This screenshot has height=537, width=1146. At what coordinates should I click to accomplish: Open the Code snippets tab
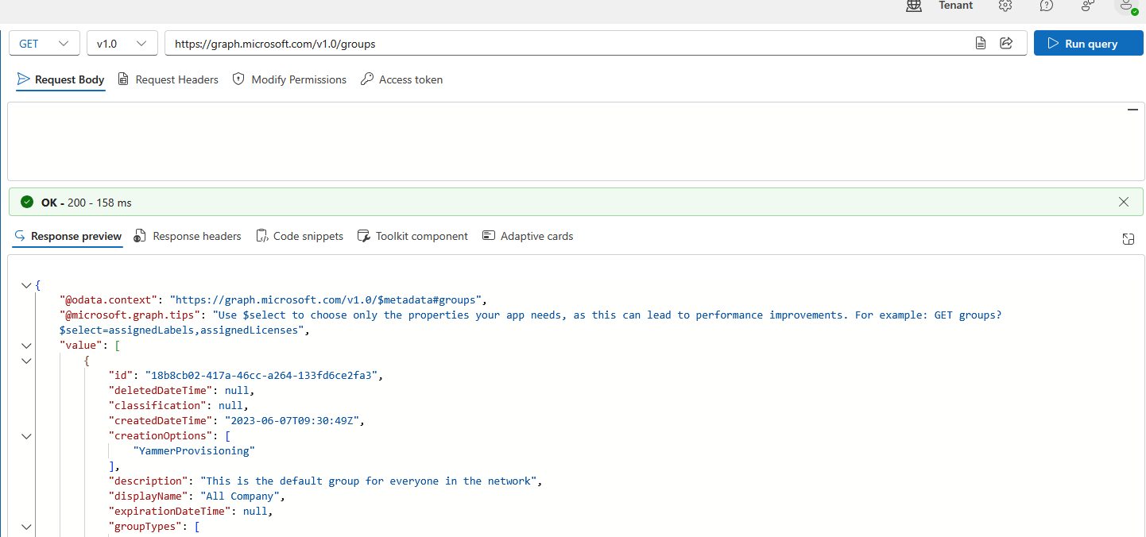point(300,236)
